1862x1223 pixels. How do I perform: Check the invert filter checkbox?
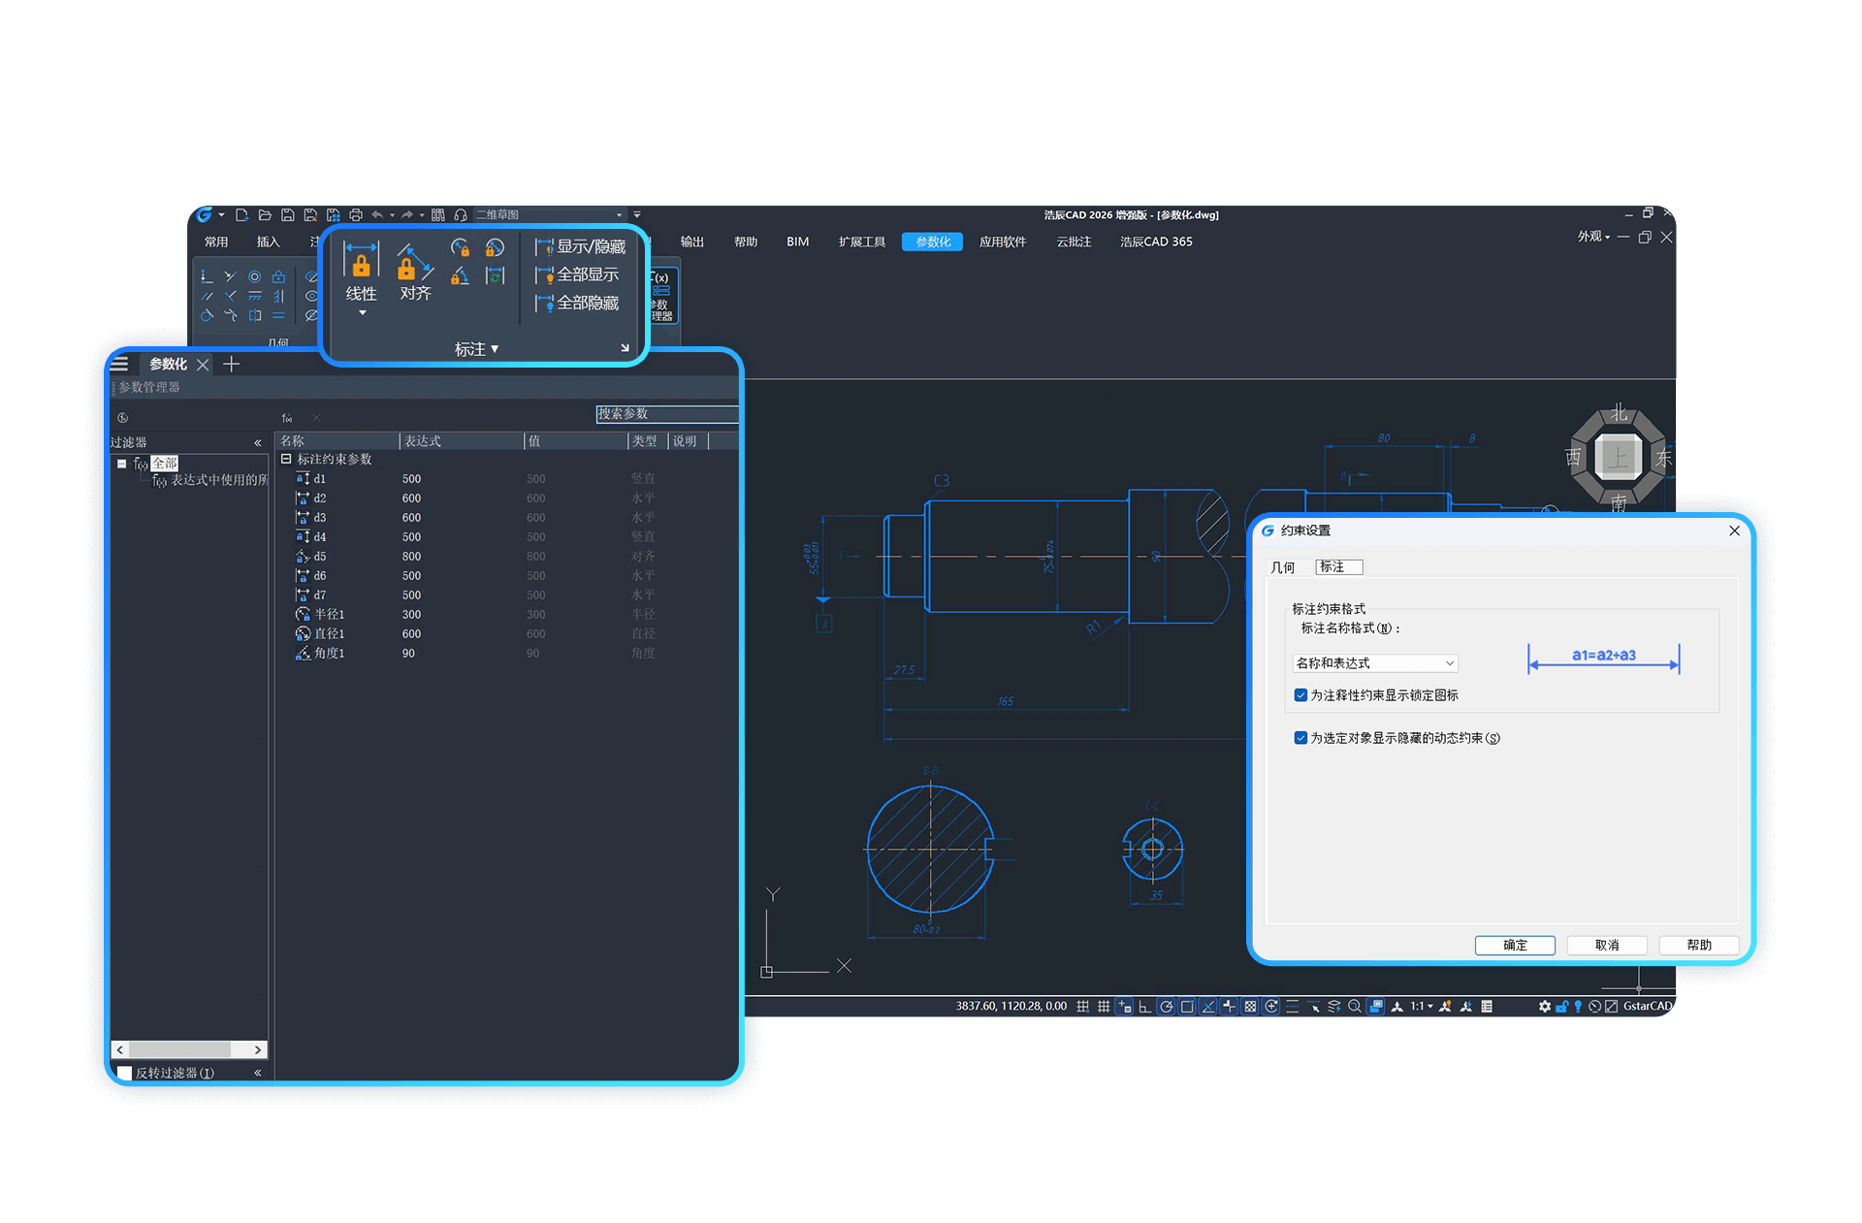(x=125, y=1073)
